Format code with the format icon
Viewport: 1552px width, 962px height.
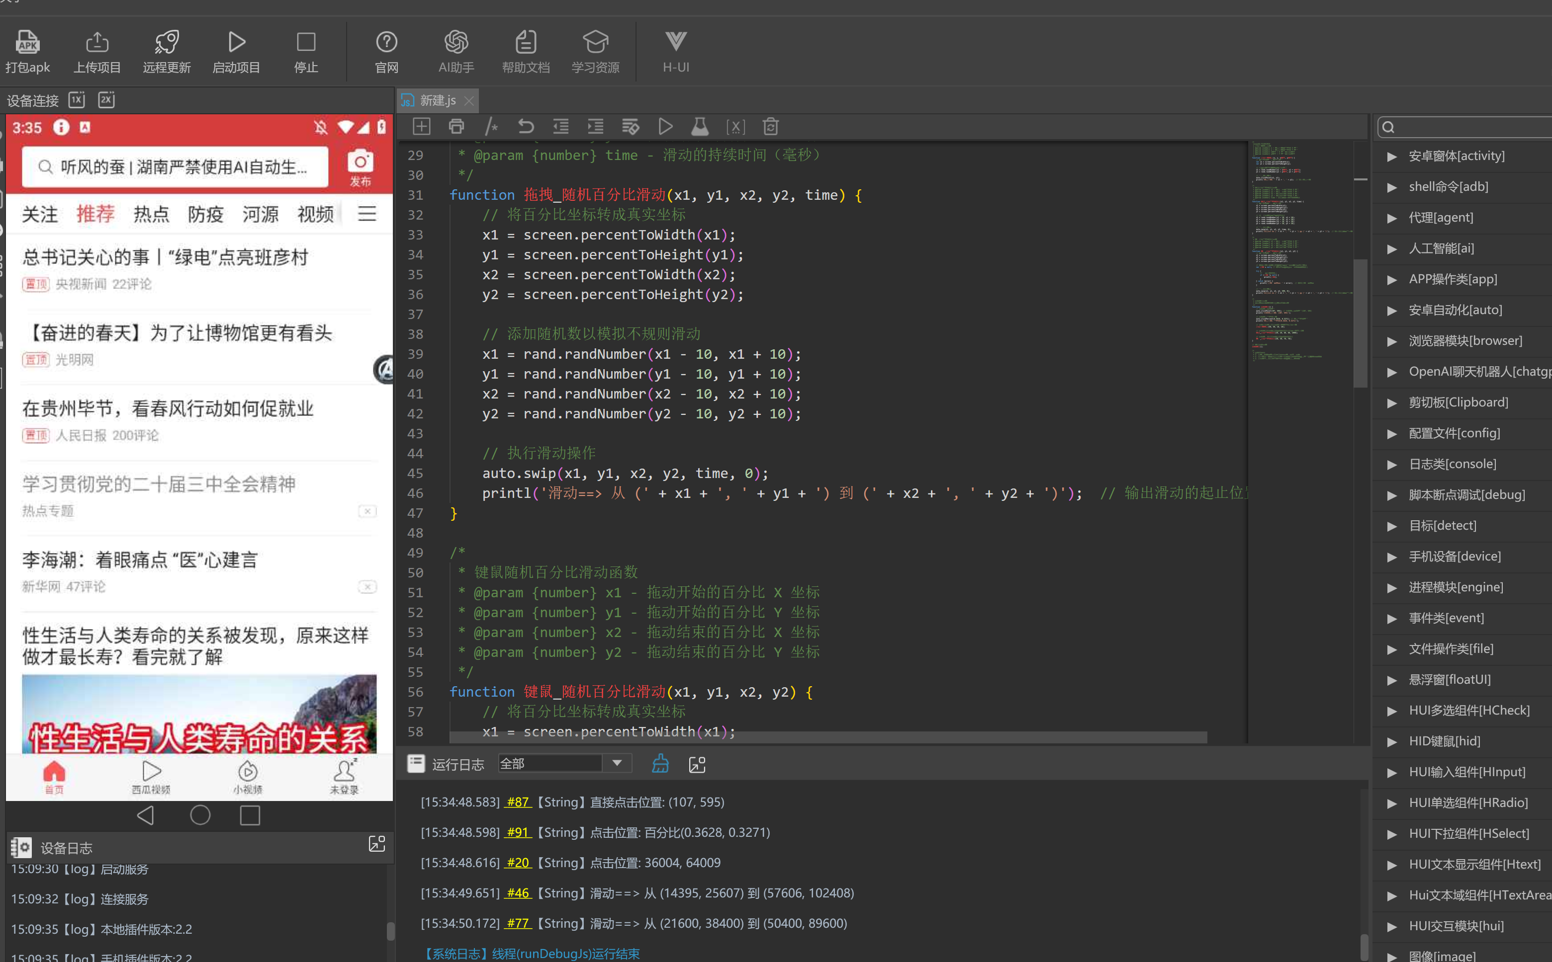(630, 127)
